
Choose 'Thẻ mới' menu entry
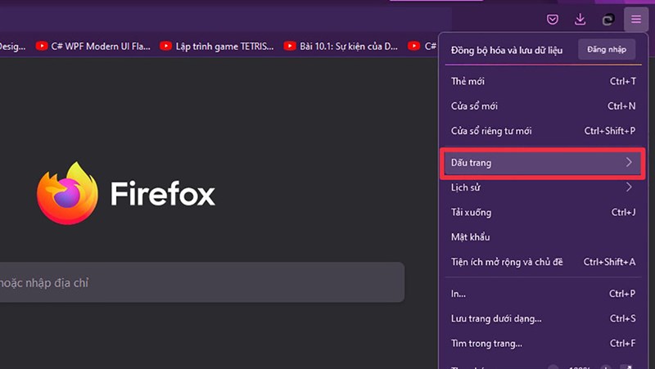543,81
